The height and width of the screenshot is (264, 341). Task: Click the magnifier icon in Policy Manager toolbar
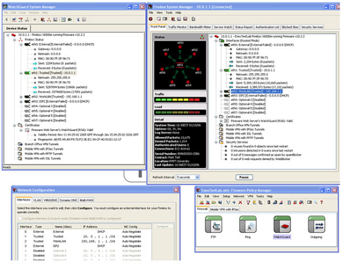point(315,202)
